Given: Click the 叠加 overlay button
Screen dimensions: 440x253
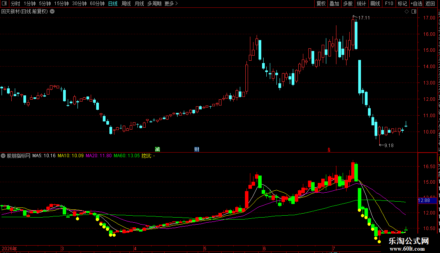Looking at the screenshot, I should (x=334, y=4).
